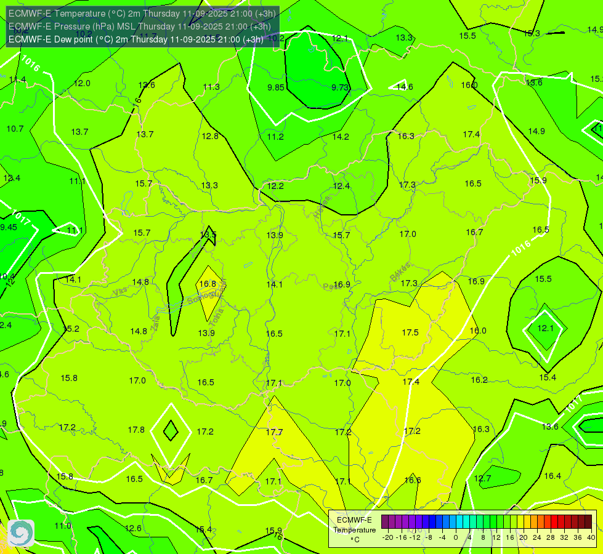Click the 12.6 temperature value

tap(133, 528)
